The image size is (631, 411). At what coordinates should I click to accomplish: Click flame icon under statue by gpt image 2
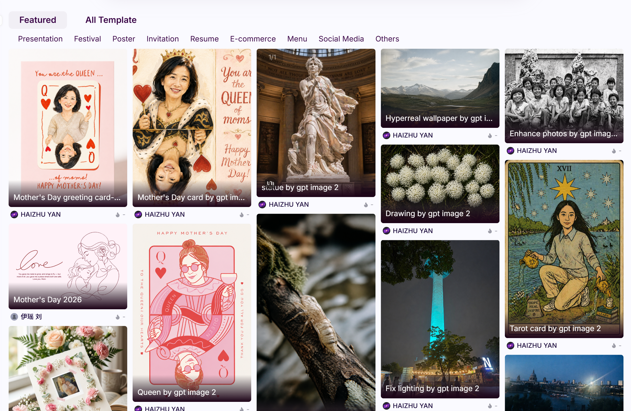(366, 205)
